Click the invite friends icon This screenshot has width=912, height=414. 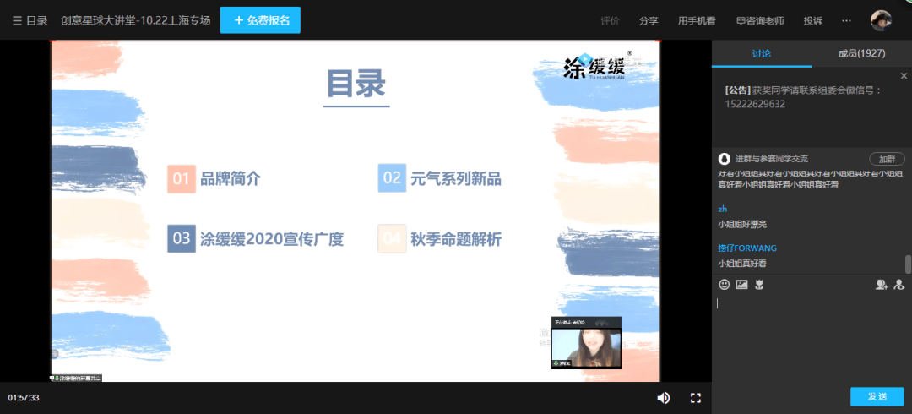882,284
